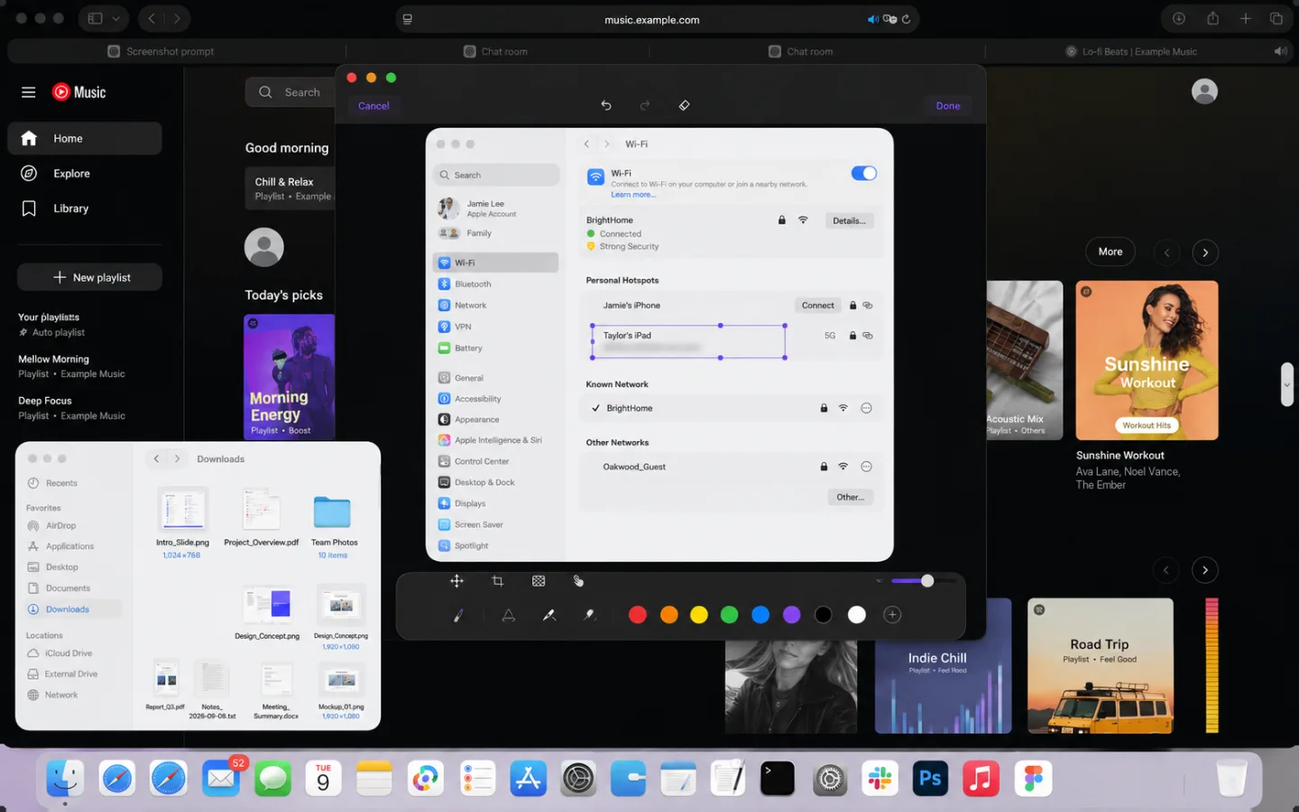Image resolution: width=1299 pixels, height=812 pixels.
Task: Pick the red color swatch
Action: point(638,615)
